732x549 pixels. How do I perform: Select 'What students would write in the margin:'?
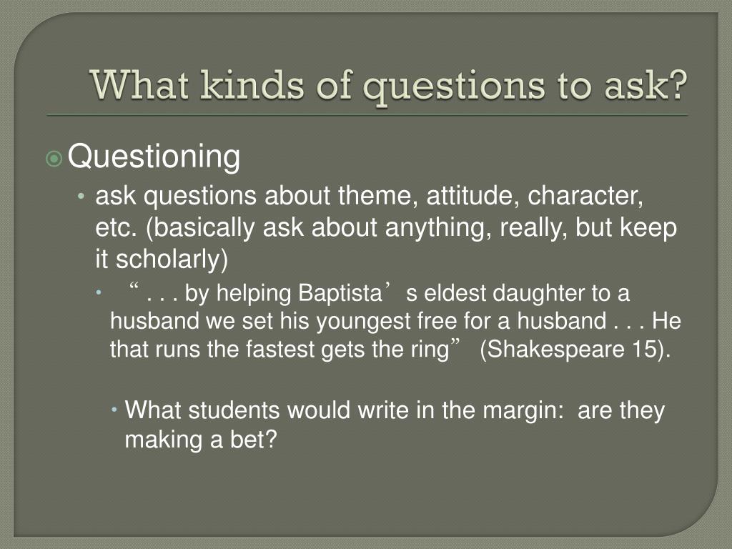(x=344, y=411)
